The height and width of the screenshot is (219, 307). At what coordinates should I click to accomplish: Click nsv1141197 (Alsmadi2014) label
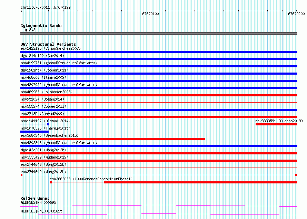[x=46, y=121]
